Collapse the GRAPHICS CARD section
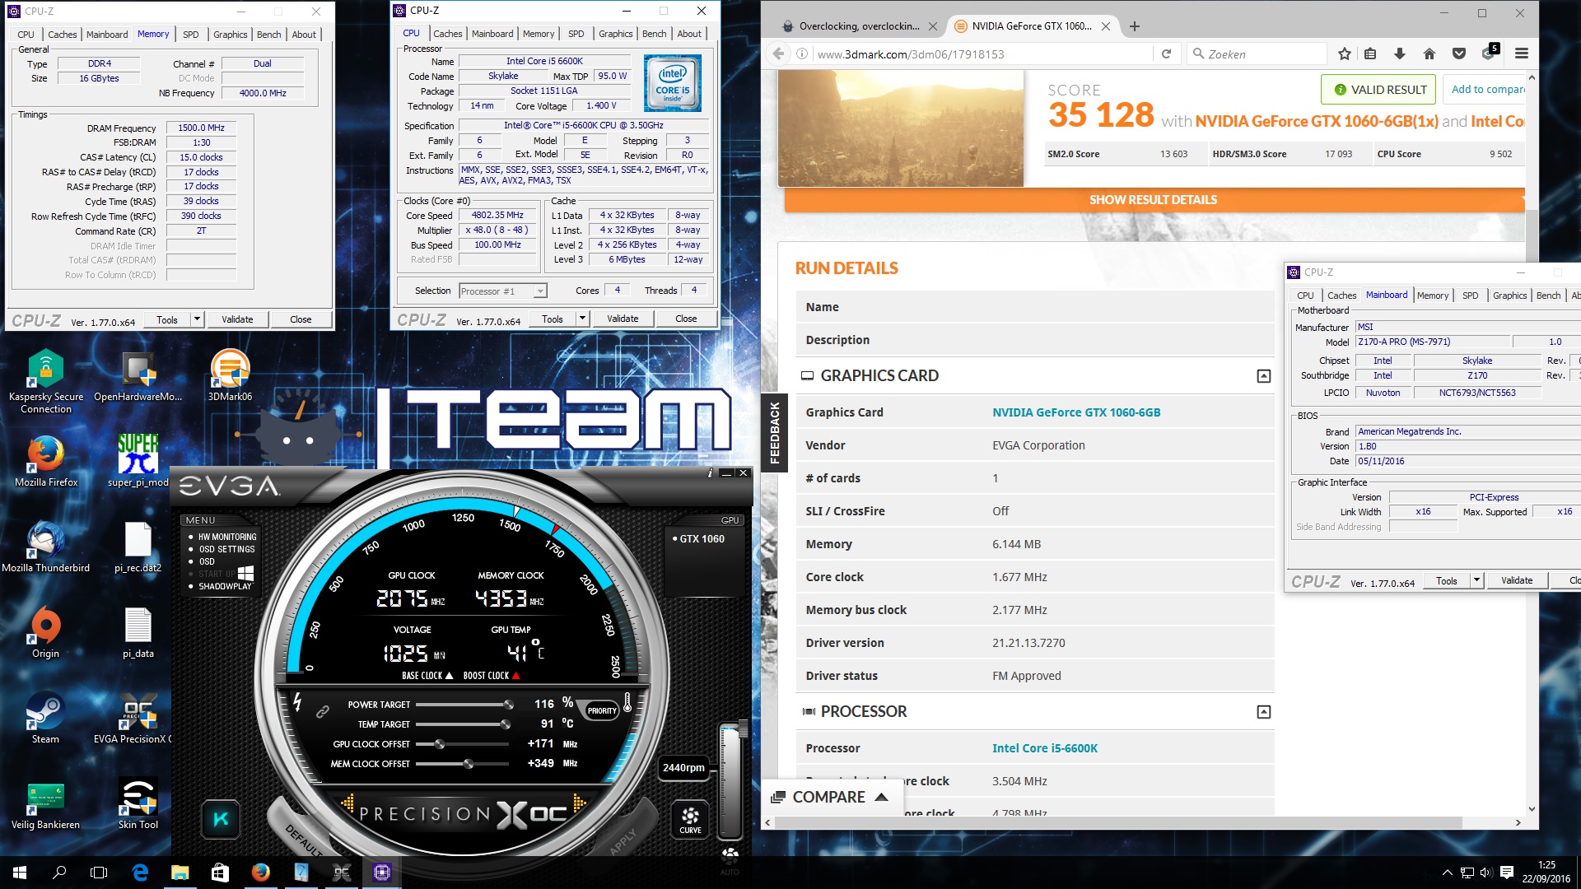The image size is (1581, 889). click(x=1263, y=376)
